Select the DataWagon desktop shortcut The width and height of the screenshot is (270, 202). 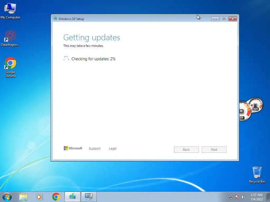(10, 38)
